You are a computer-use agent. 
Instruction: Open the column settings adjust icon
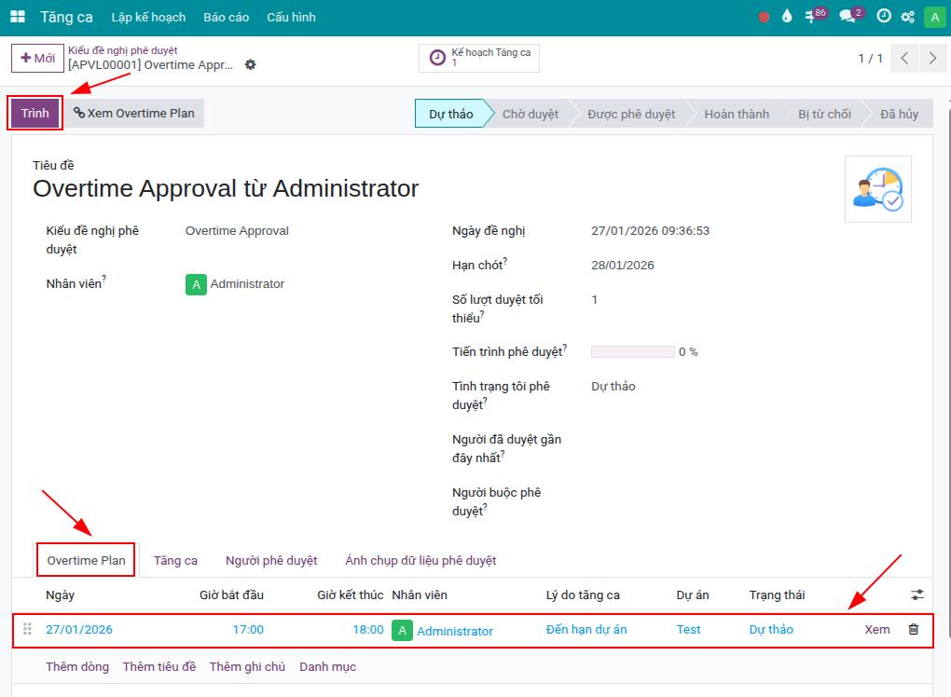[x=917, y=594]
